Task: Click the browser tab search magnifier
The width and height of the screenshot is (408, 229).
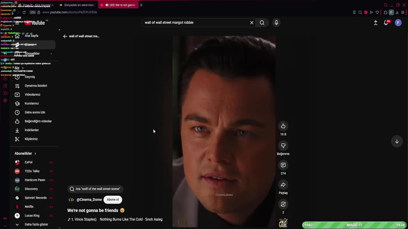Action: pyautogui.click(x=385, y=5)
